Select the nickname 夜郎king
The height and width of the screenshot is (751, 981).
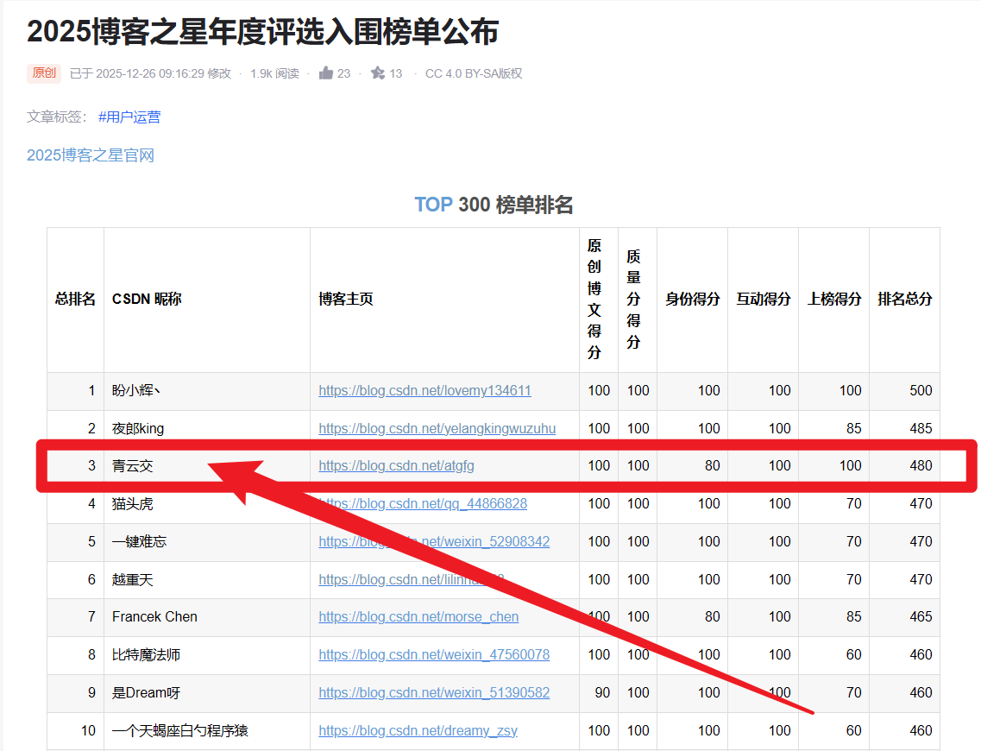pos(138,429)
